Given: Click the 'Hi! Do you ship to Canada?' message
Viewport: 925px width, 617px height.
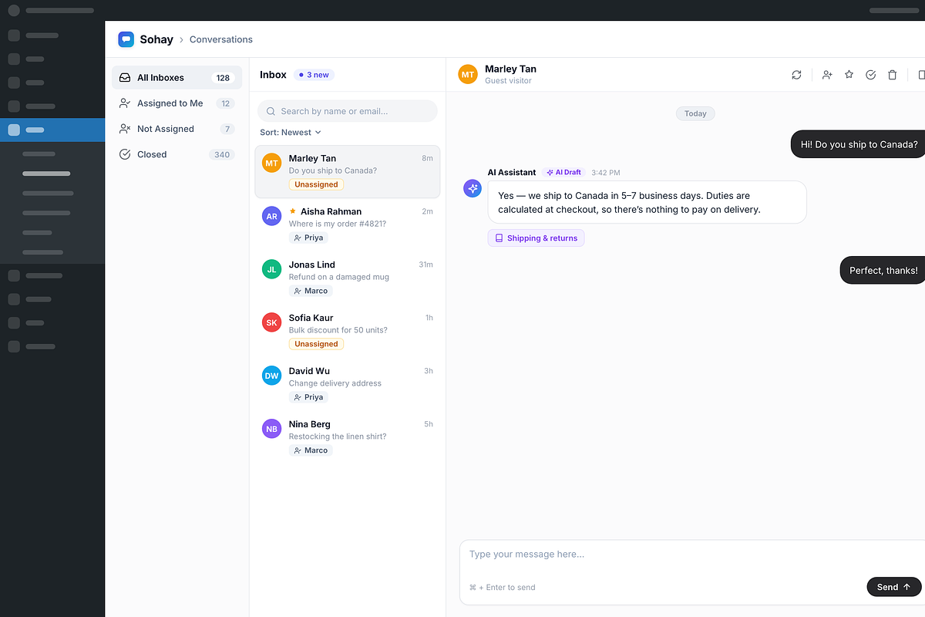Looking at the screenshot, I should [x=858, y=144].
